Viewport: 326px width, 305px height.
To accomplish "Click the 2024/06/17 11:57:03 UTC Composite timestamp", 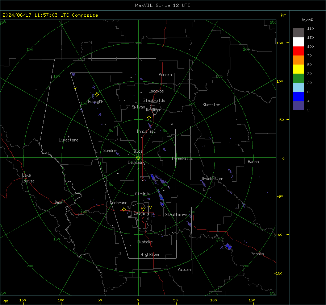I will coord(50,15).
